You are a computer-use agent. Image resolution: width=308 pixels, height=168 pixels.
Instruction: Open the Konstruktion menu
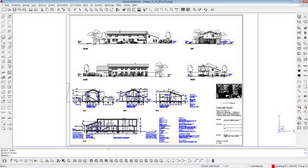[62, 5]
